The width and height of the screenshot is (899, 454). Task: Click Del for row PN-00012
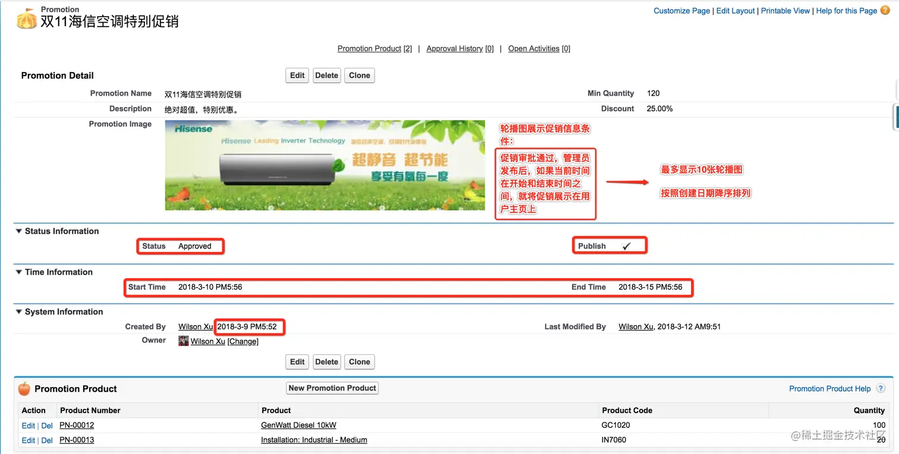(x=47, y=425)
